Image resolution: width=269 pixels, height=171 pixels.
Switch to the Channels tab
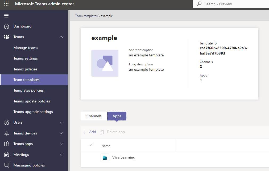(x=94, y=116)
